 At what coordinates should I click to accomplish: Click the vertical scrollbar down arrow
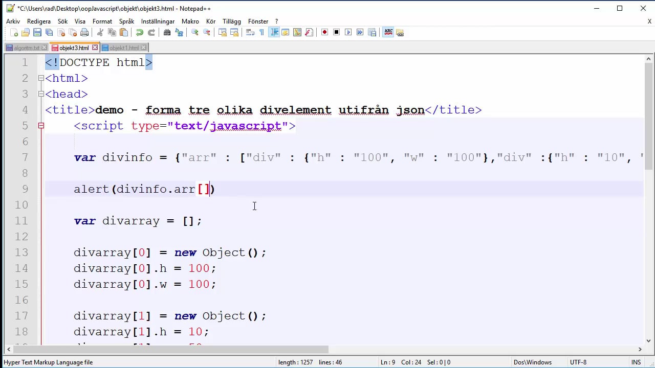pyautogui.click(x=648, y=341)
